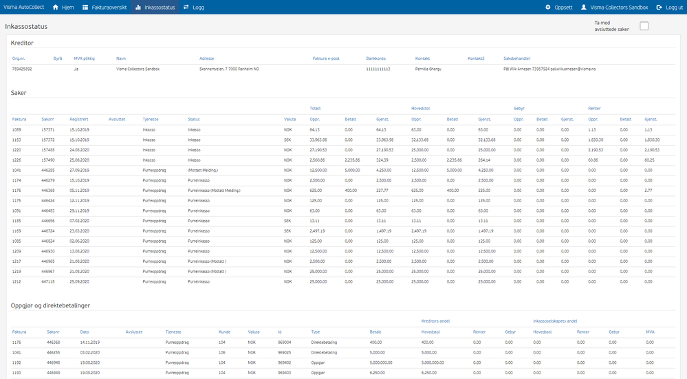The image size is (687, 379).
Task: Click the Saksbehandler header under Kreditor
Action: tap(516, 58)
